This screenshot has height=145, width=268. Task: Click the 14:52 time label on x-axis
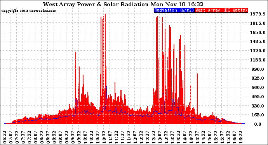(x=203, y=137)
